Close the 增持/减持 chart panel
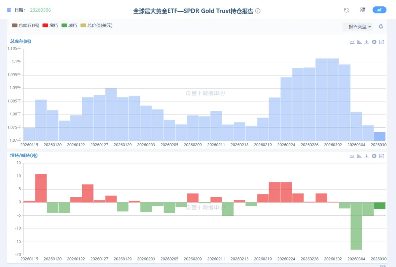 [374, 156]
